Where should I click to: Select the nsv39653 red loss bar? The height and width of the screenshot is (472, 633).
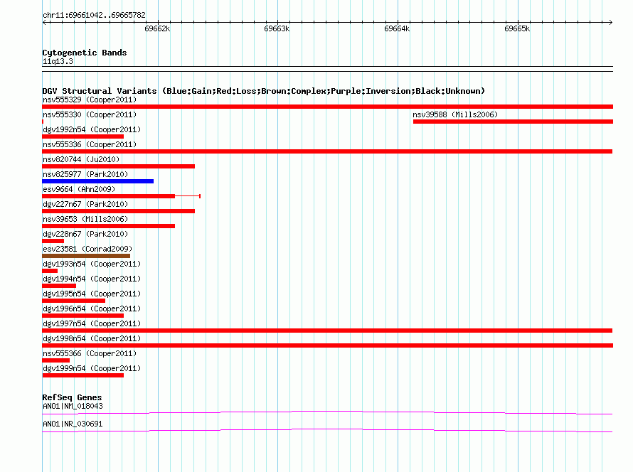(x=109, y=226)
